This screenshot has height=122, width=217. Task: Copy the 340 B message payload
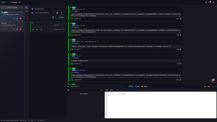pyautogui.click(x=181, y=35)
